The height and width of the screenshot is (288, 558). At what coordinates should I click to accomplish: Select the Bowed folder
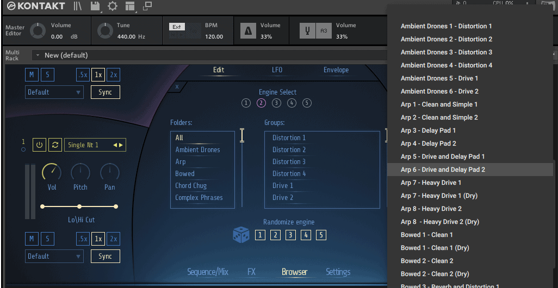pyautogui.click(x=185, y=173)
